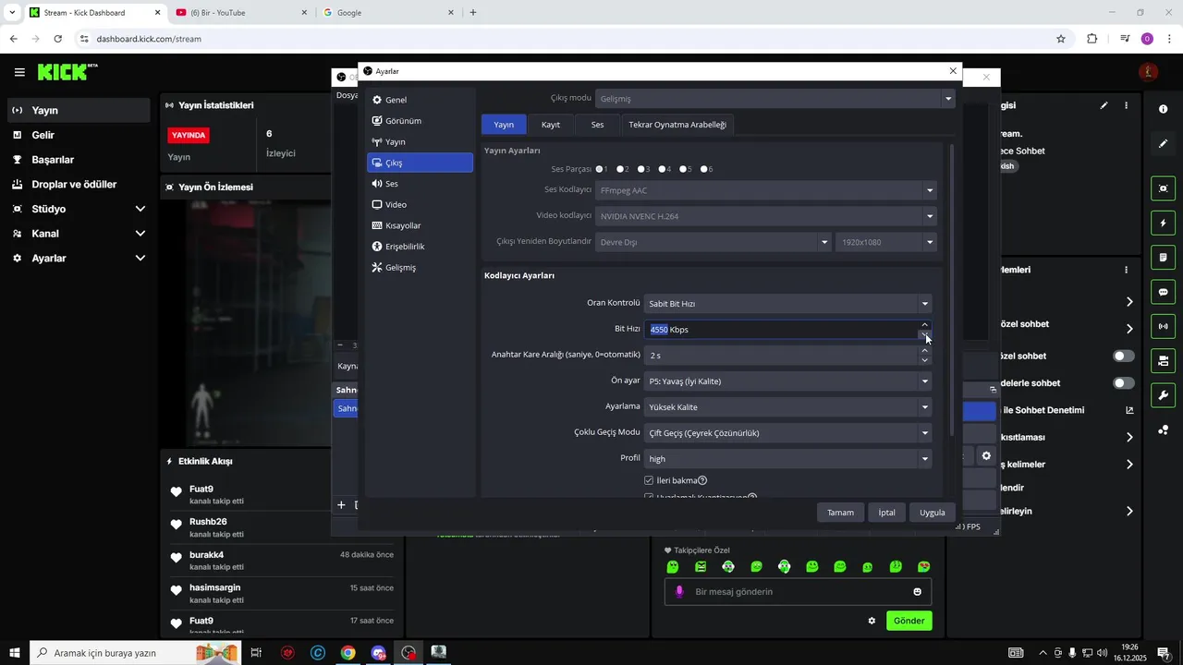Toggle the upper özel sohbet switch
This screenshot has height=665, width=1183.
point(1124,356)
